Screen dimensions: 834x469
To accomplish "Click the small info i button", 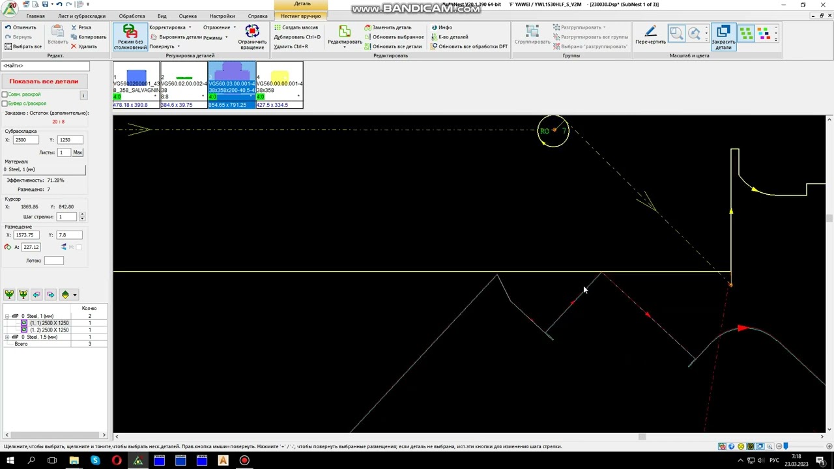I will (83, 96).
